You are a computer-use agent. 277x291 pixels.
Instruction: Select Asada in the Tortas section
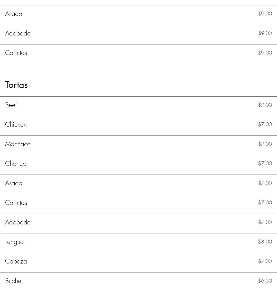click(x=14, y=183)
